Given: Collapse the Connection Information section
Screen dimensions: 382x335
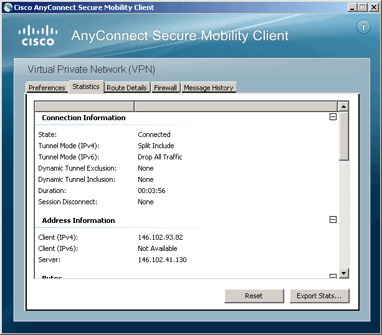Looking at the screenshot, I should [x=333, y=117].
